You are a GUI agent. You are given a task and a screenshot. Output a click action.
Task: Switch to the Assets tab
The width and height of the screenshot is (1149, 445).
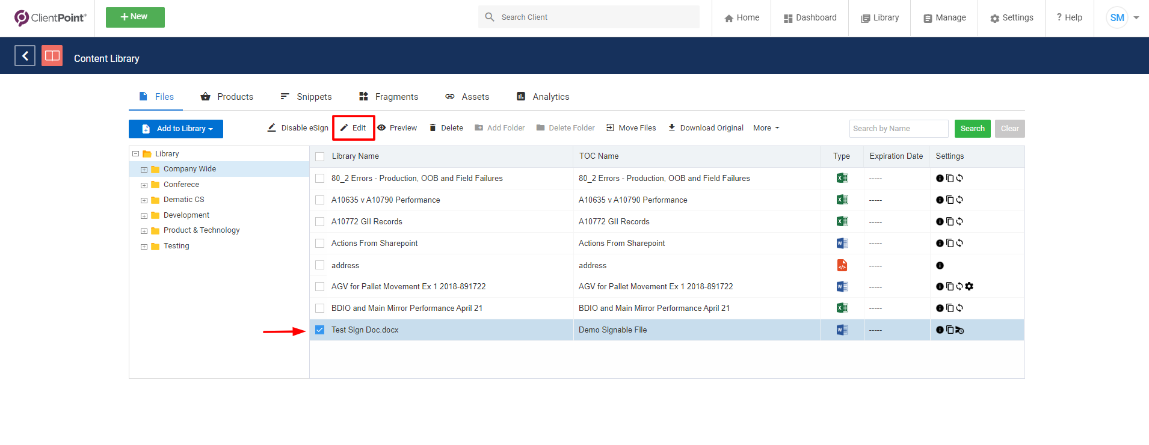467,97
